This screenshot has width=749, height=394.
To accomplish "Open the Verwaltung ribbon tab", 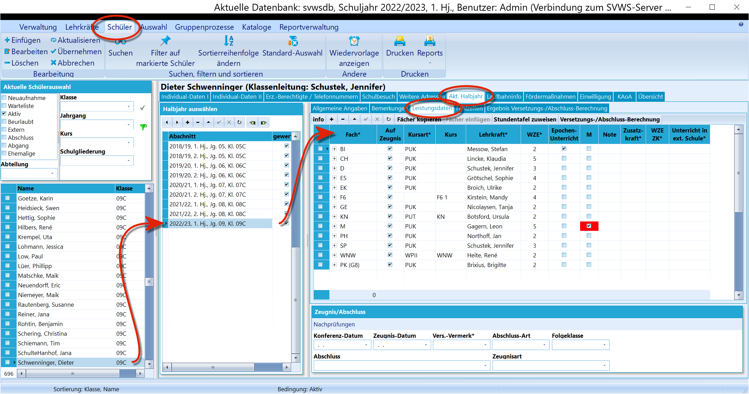I will [38, 27].
